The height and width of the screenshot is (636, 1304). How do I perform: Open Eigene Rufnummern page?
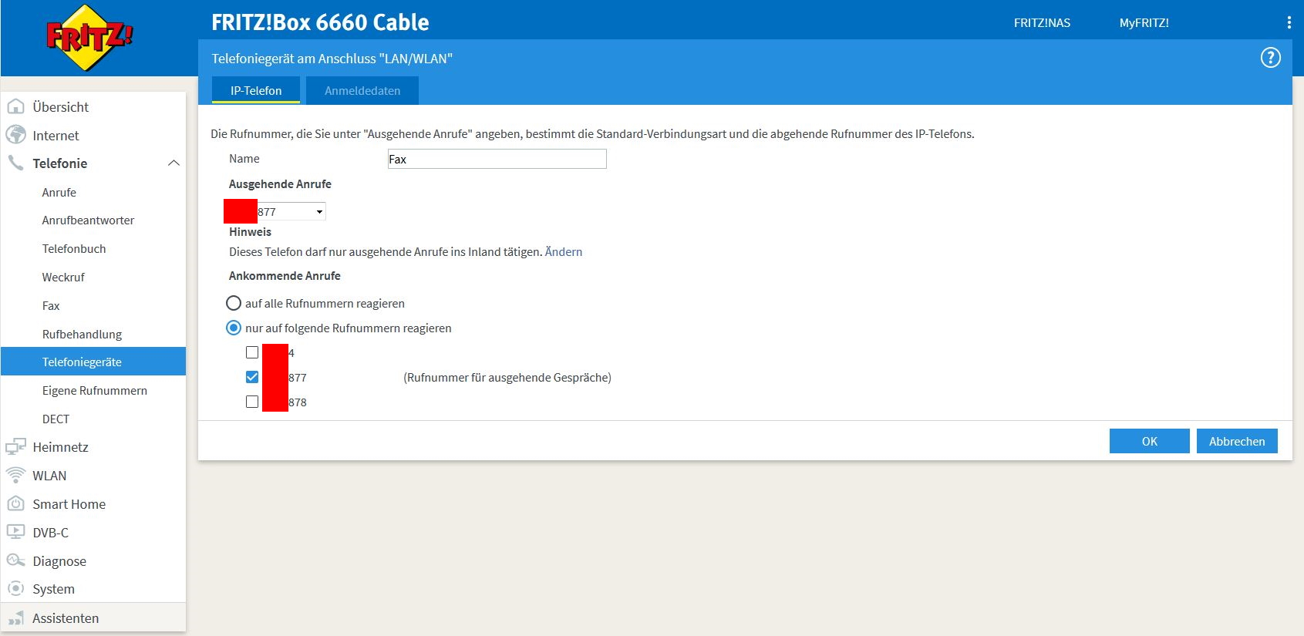[x=93, y=390]
